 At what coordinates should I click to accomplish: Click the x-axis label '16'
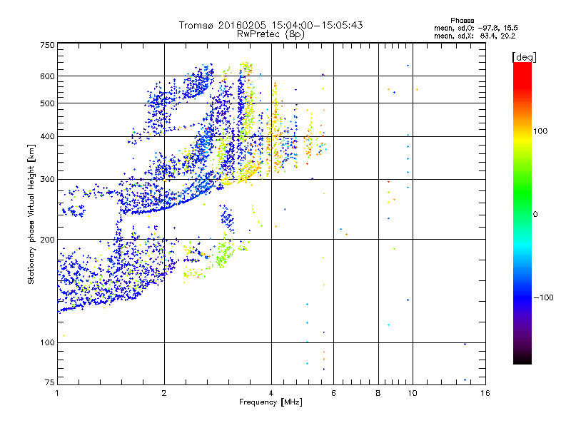(485, 393)
